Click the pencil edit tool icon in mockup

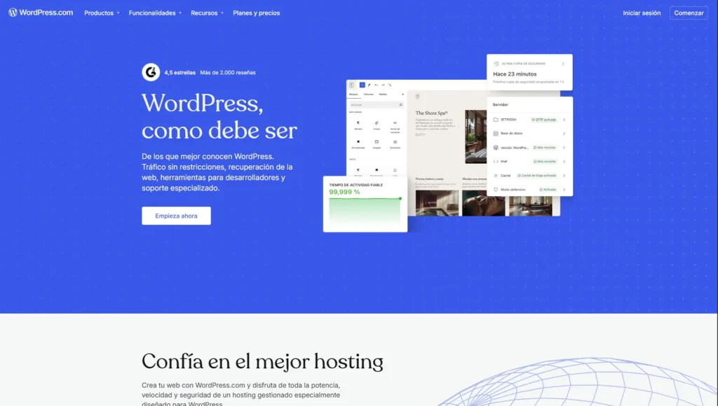coord(370,85)
